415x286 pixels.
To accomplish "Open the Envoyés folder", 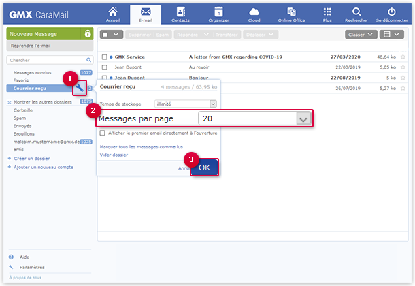I will 22,126.
